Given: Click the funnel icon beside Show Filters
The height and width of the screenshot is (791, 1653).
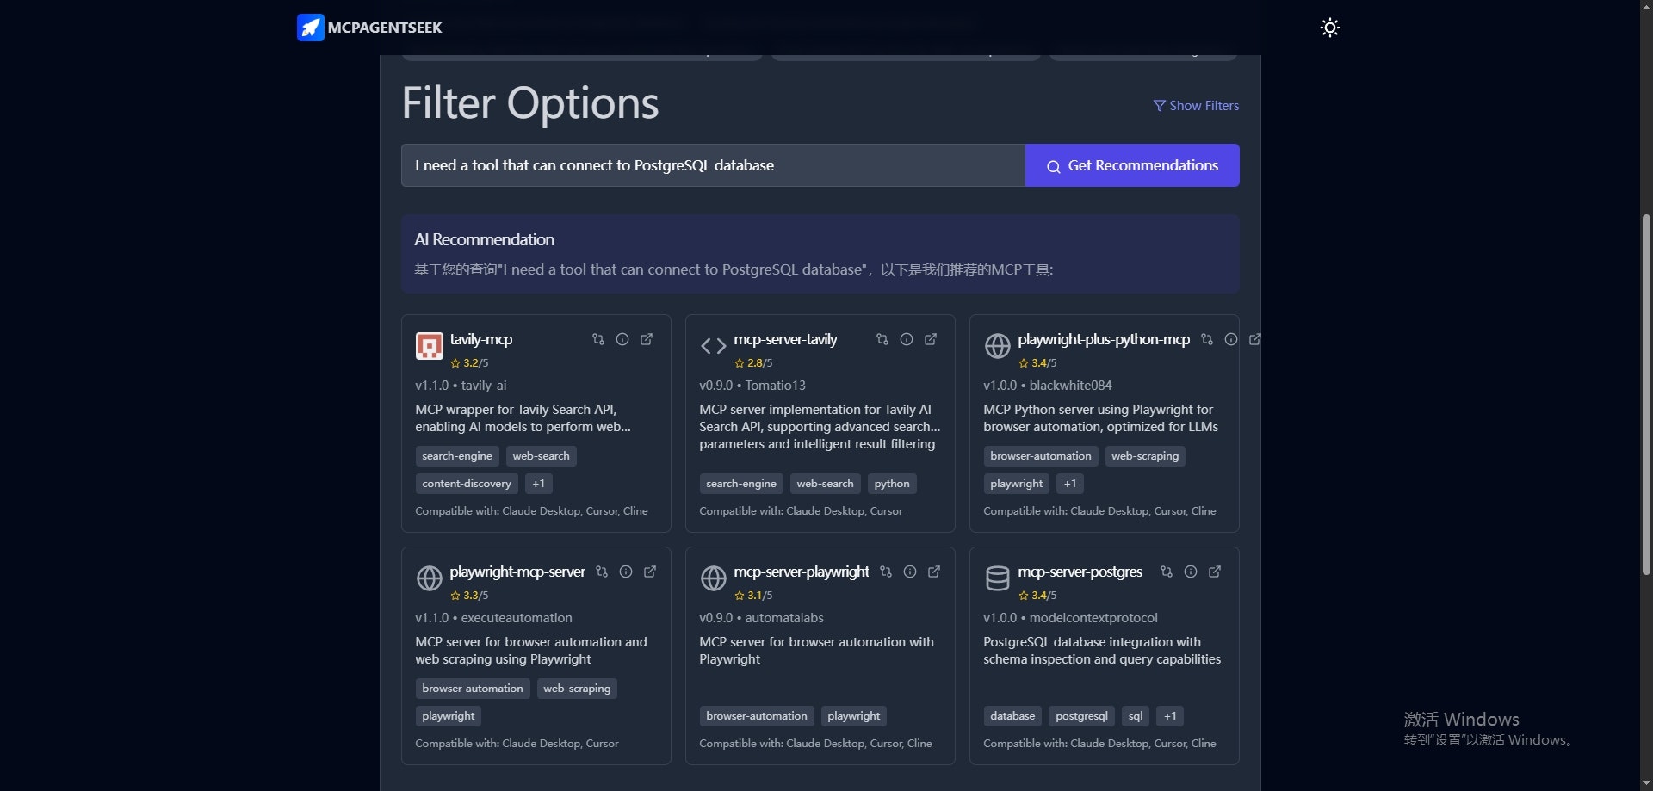Looking at the screenshot, I should coord(1159,106).
